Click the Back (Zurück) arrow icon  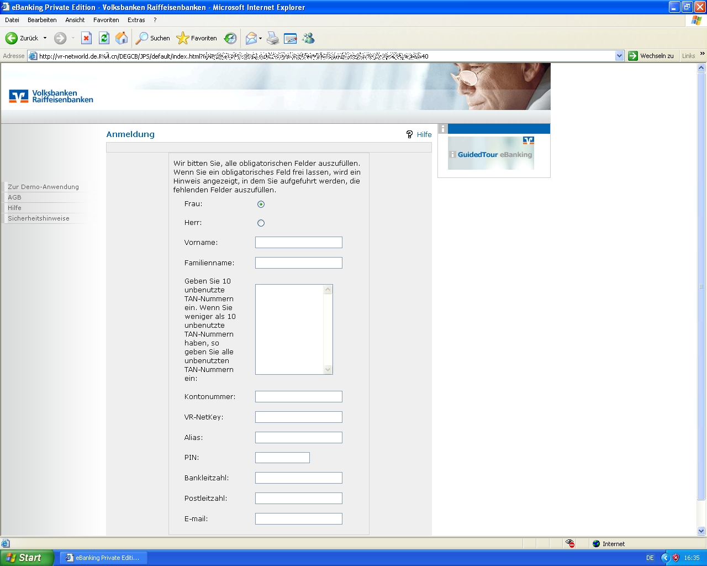(12, 38)
